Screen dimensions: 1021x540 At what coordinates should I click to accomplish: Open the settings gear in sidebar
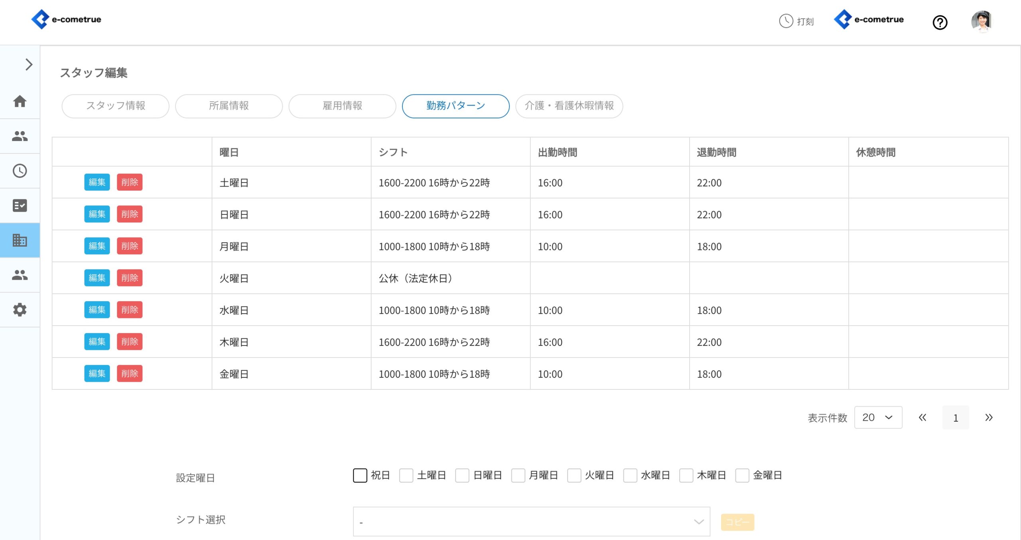[x=20, y=310]
